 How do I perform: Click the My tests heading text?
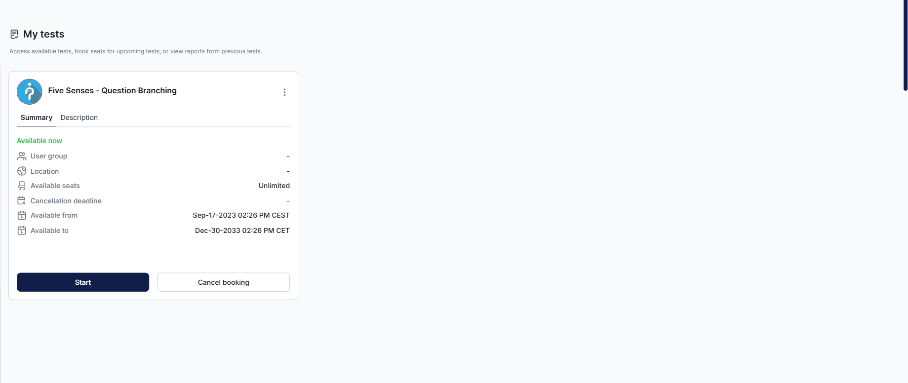click(44, 34)
